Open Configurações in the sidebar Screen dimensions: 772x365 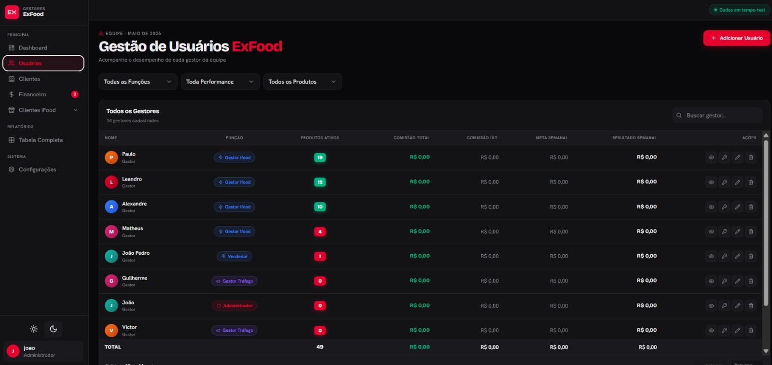[x=43, y=169]
